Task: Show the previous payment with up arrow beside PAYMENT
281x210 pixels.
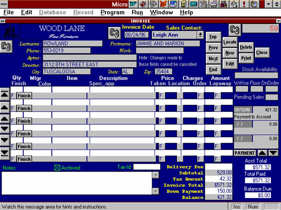Action: (x=262, y=153)
